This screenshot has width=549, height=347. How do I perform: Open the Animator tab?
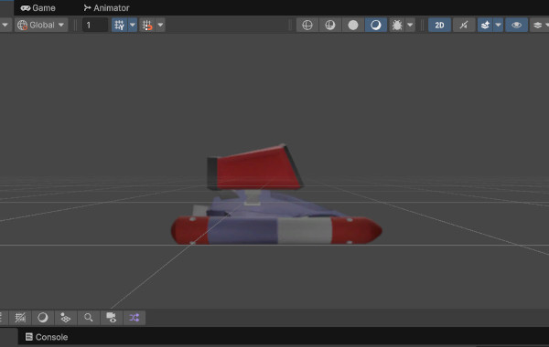pyautogui.click(x=106, y=7)
